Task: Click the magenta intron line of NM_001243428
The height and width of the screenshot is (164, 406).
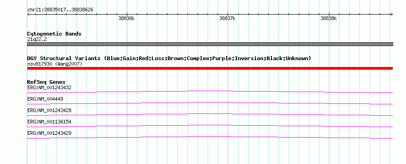Action: [210, 114]
